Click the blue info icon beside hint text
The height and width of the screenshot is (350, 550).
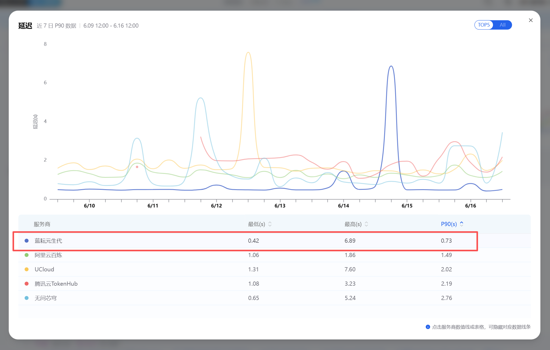[x=428, y=327]
